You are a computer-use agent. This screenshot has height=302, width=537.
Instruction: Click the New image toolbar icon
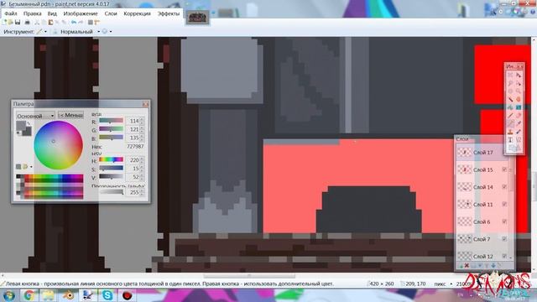pyautogui.click(x=4, y=23)
